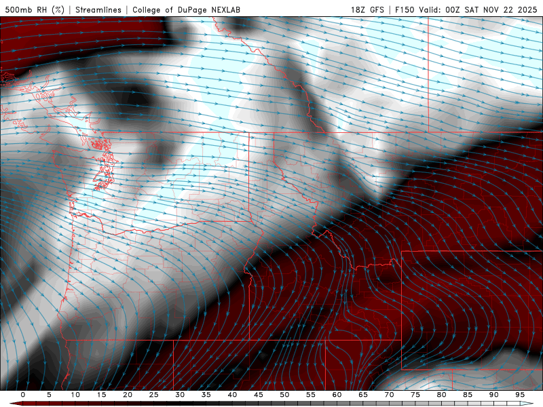This screenshot has width=543, height=407.
Task: Click the '75' value on color scale
Action: [415, 395]
